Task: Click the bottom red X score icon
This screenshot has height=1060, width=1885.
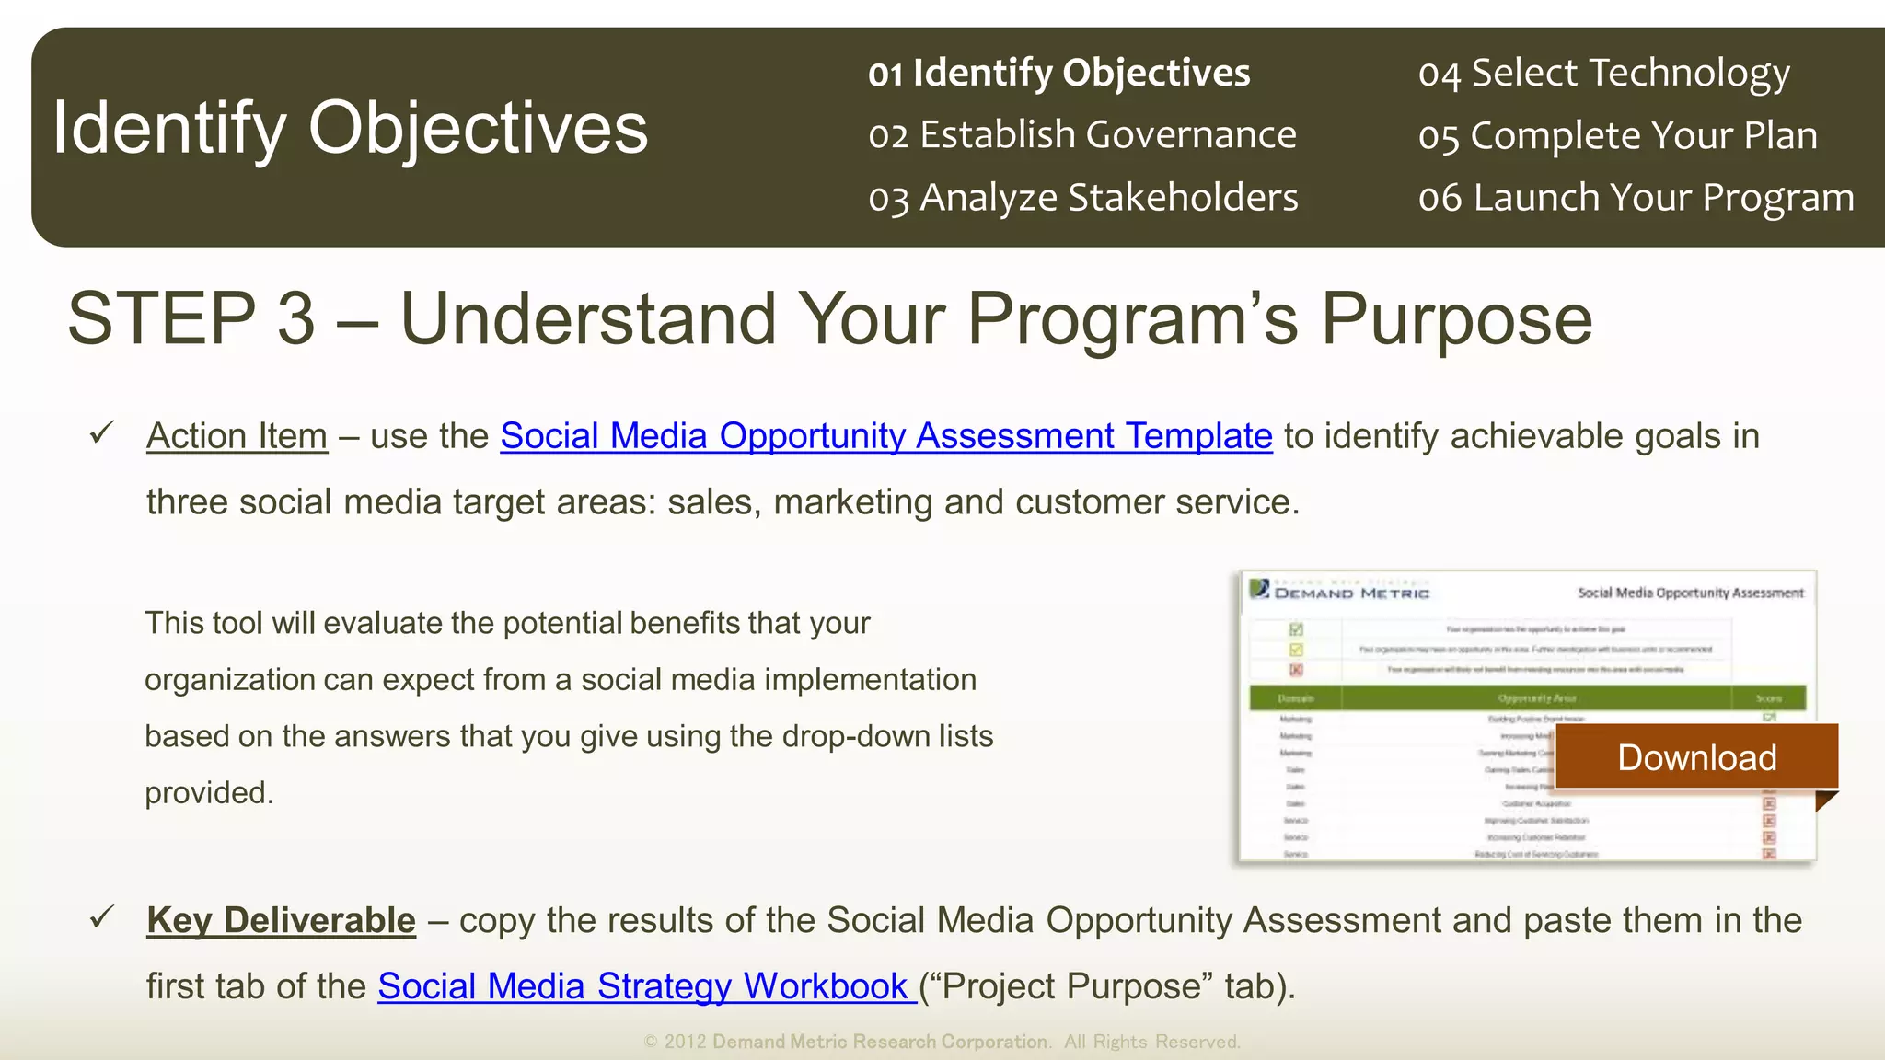Action: (x=1768, y=854)
